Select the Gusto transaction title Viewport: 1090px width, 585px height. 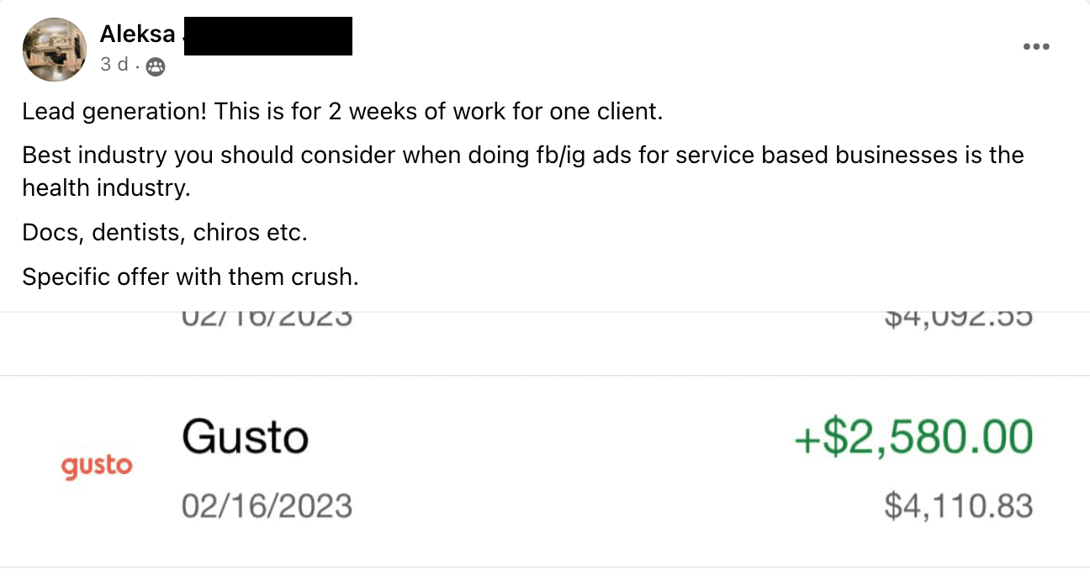[245, 437]
